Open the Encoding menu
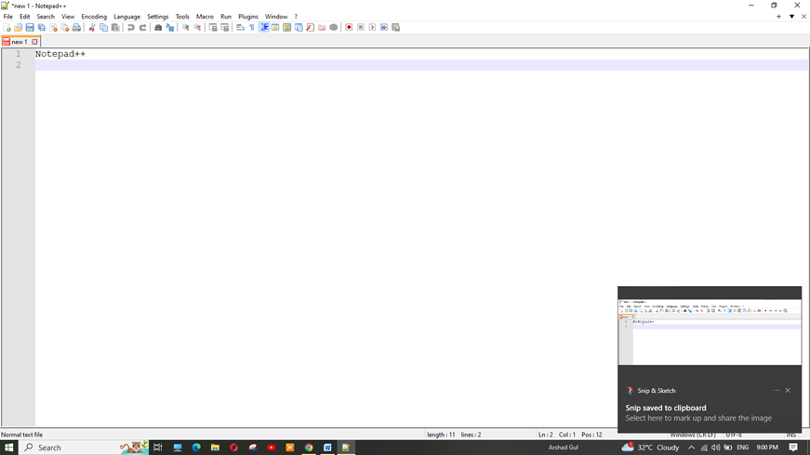Image resolution: width=810 pixels, height=455 pixels. pyautogui.click(x=94, y=17)
